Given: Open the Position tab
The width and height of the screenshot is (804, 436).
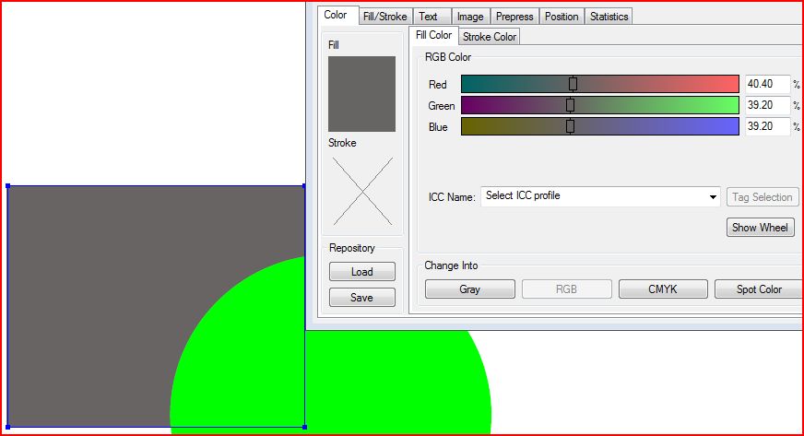Looking at the screenshot, I should [562, 17].
